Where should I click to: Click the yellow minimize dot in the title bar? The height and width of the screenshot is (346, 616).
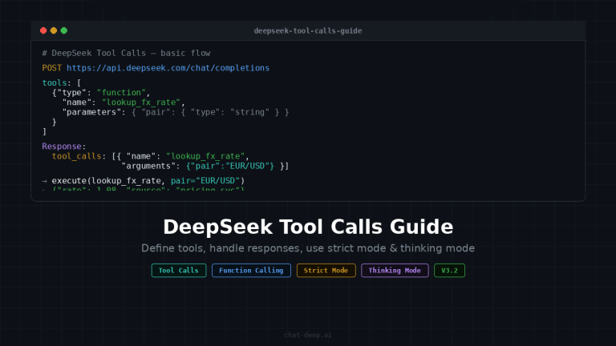point(54,30)
